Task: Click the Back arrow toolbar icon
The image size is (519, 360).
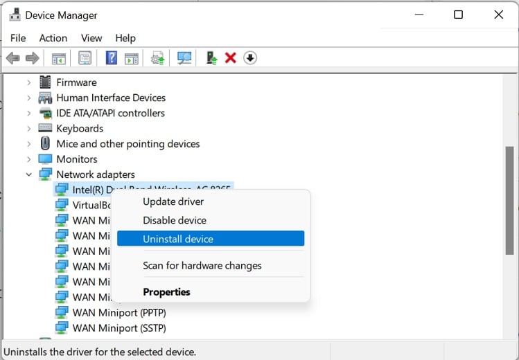Action: point(13,58)
